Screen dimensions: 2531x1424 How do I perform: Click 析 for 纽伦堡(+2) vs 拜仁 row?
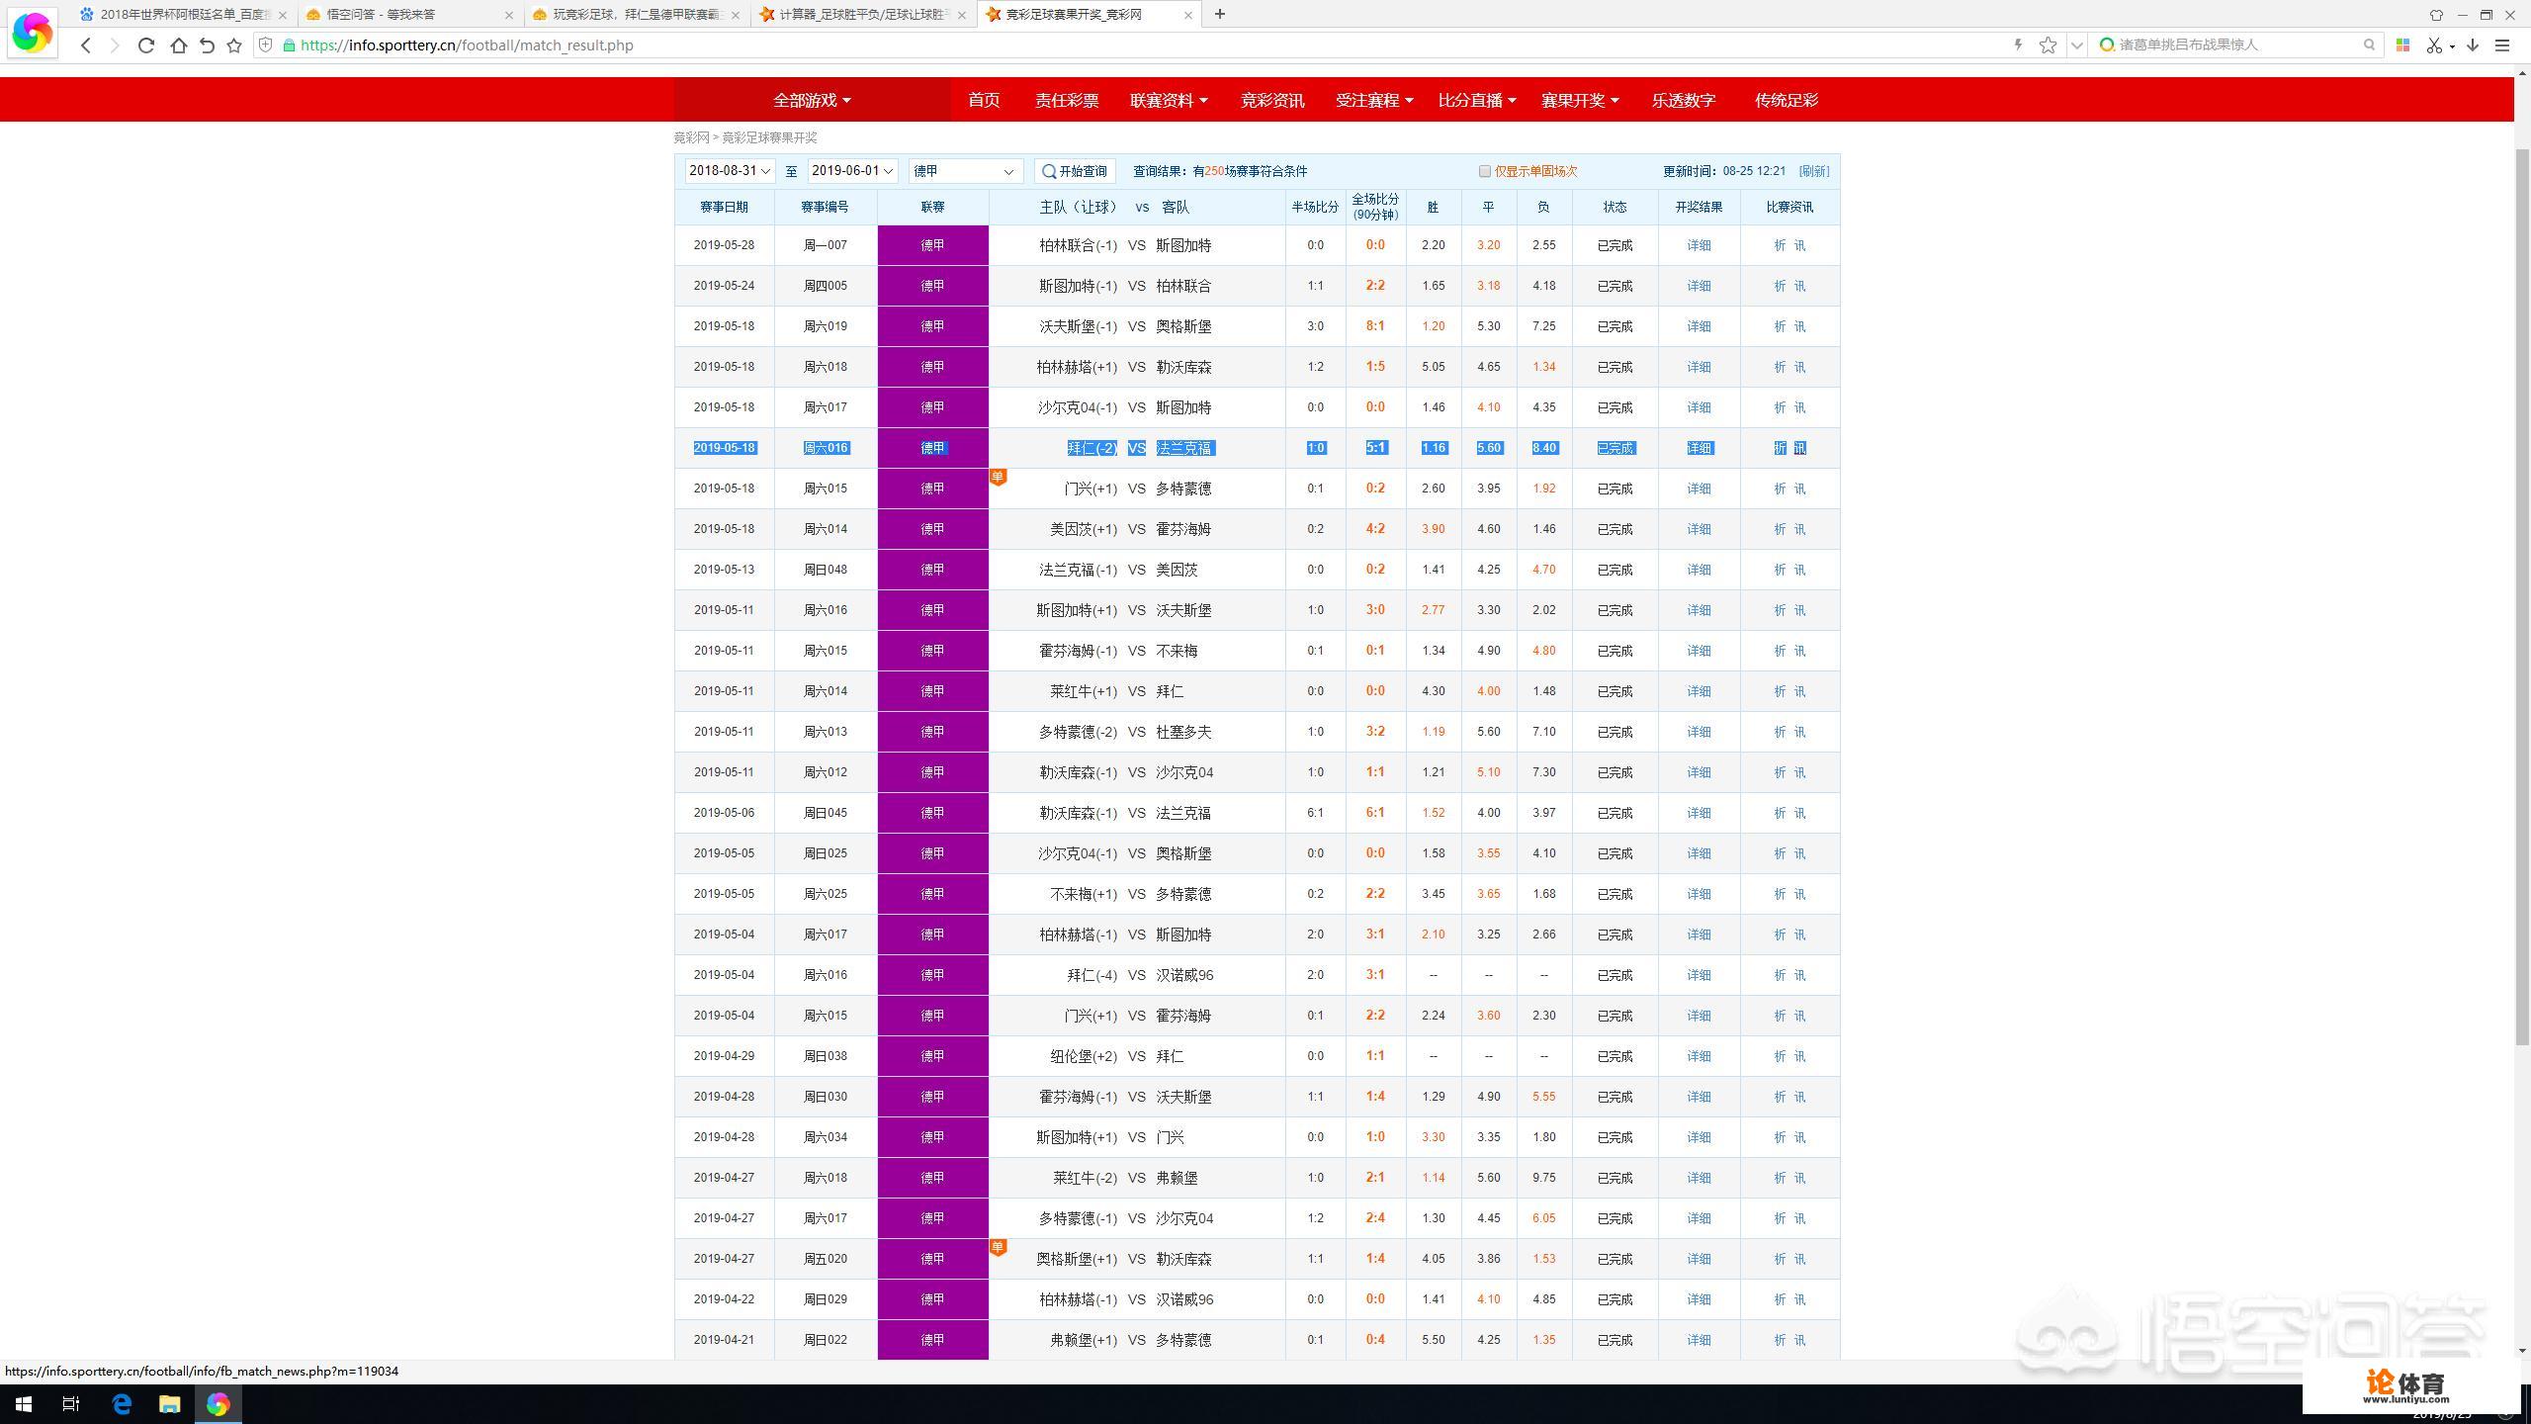click(1780, 1056)
